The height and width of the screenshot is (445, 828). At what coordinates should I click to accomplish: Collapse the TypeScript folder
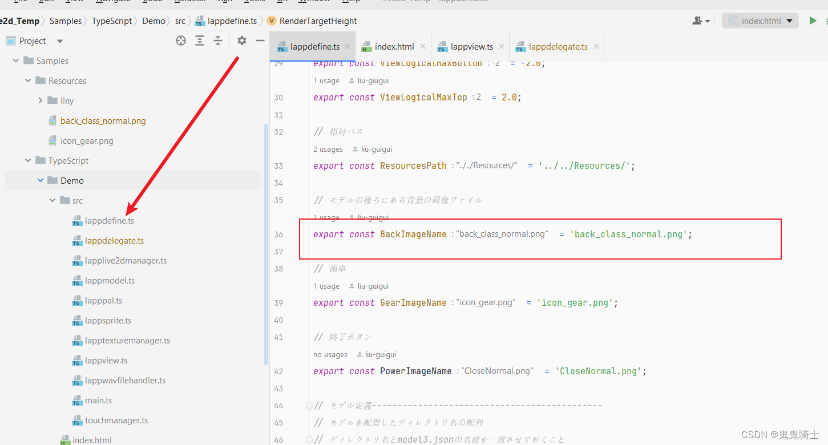pos(28,161)
